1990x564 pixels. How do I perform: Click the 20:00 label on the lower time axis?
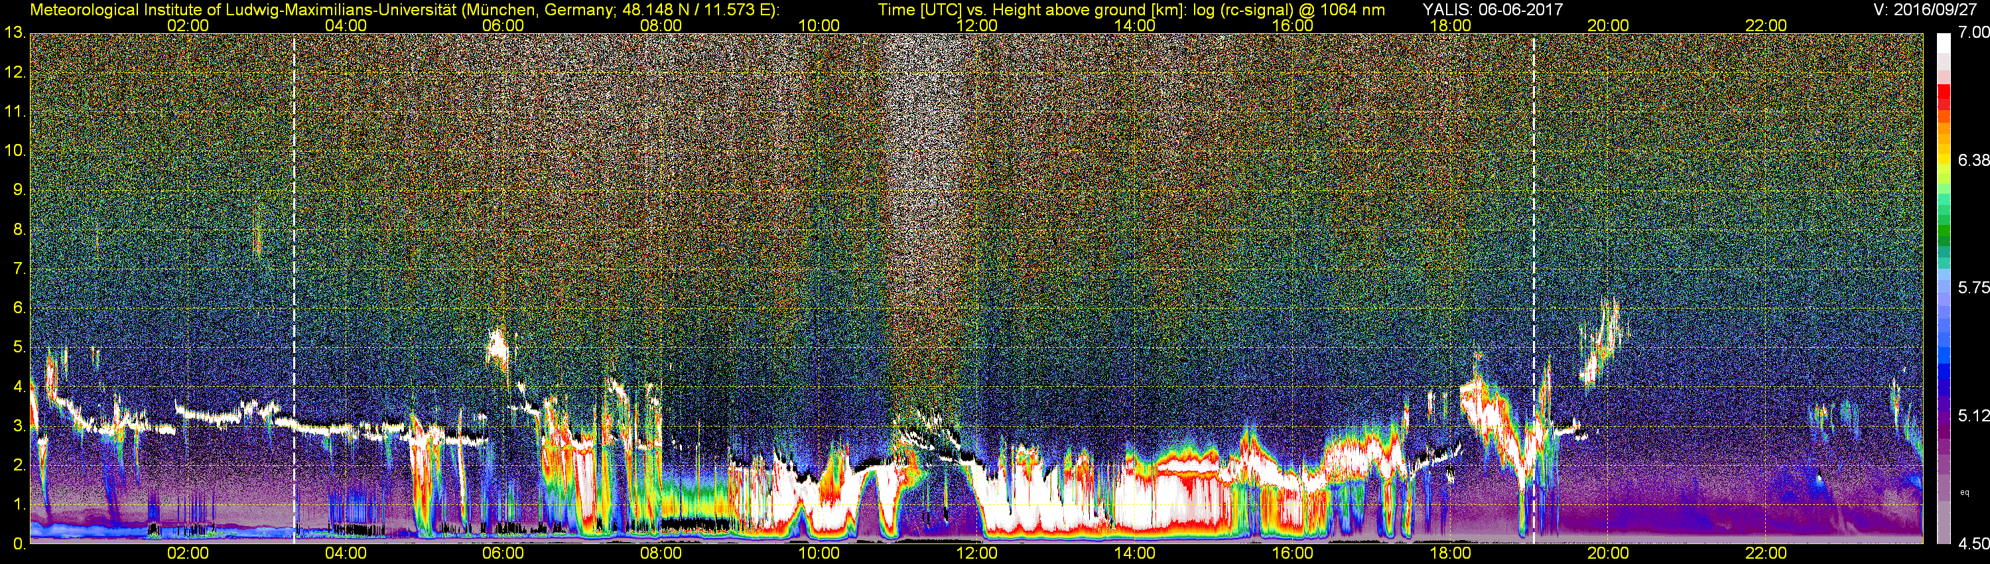coord(1609,554)
